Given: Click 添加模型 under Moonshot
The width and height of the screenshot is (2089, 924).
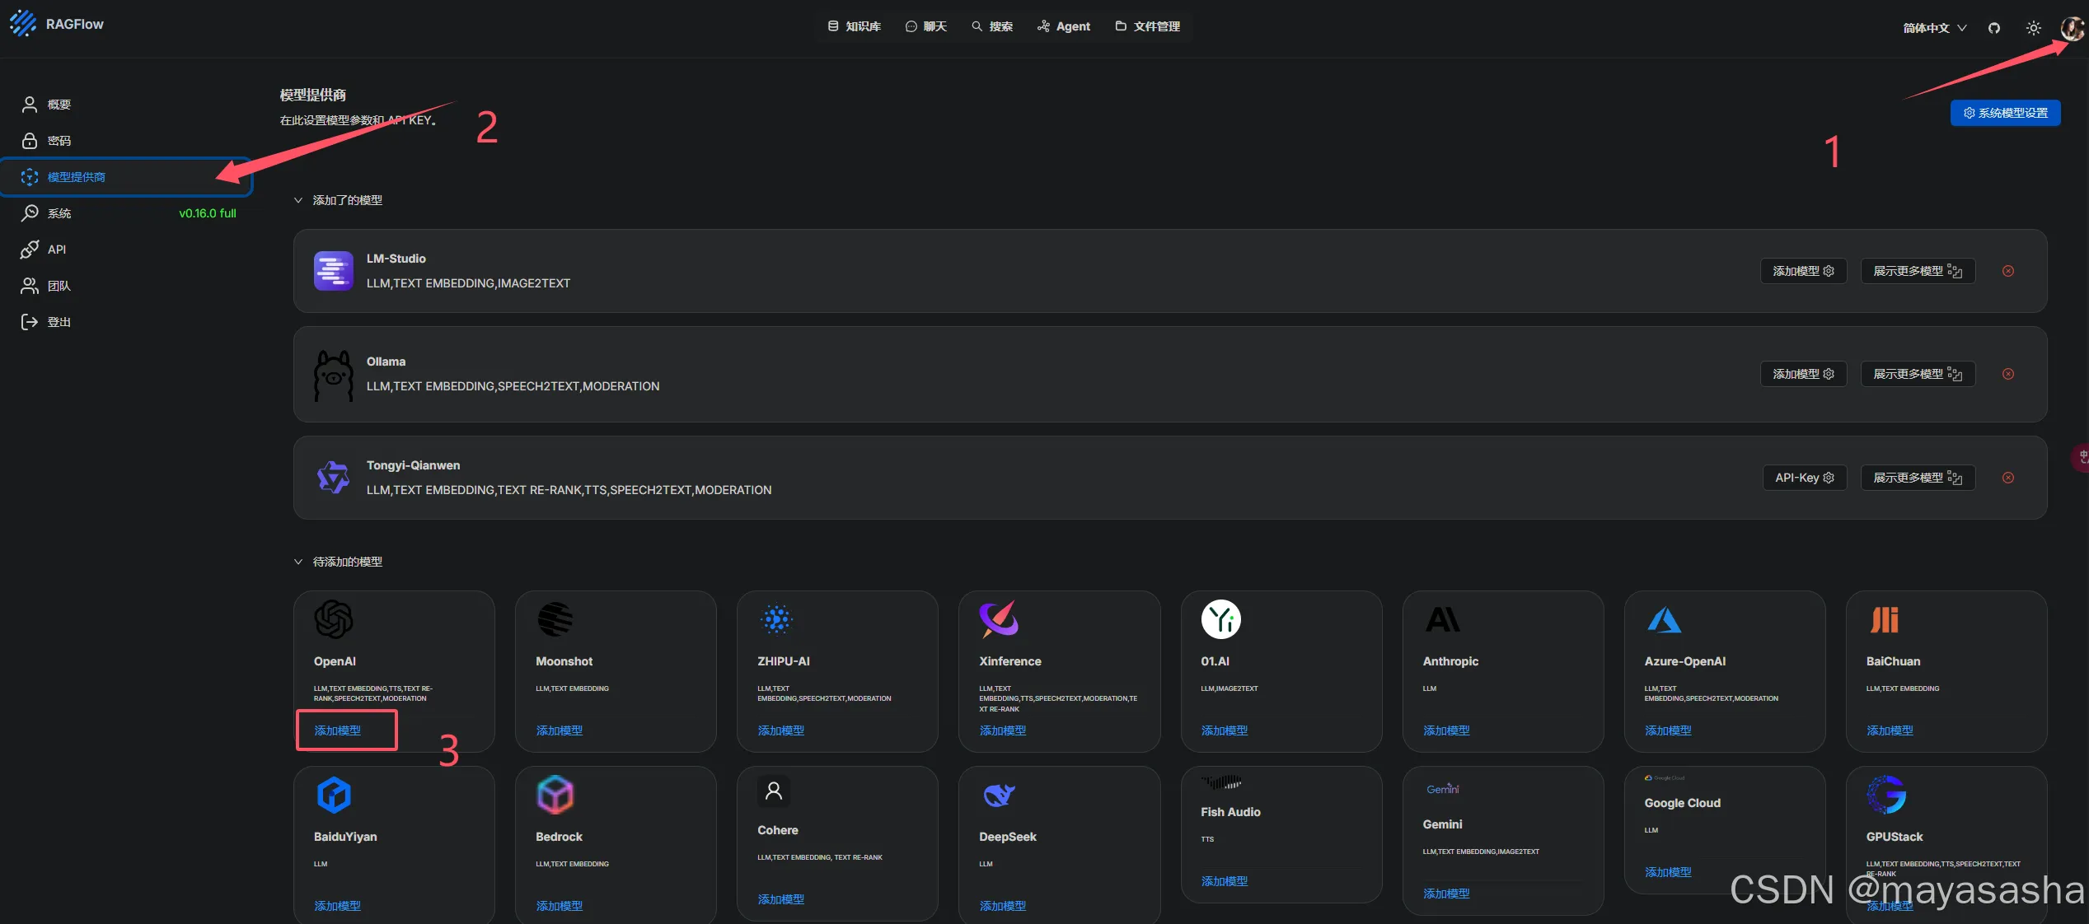Looking at the screenshot, I should pyautogui.click(x=559, y=730).
